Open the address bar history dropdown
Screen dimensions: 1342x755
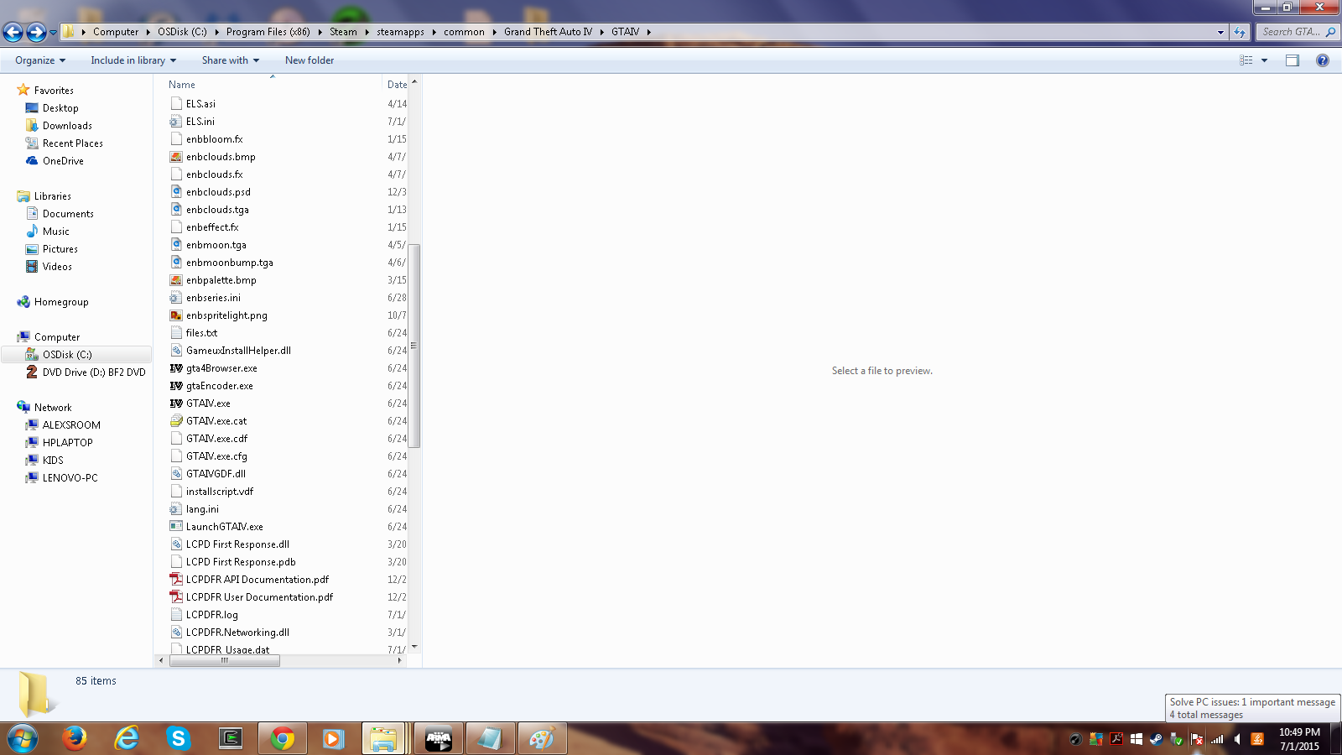click(1220, 32)
